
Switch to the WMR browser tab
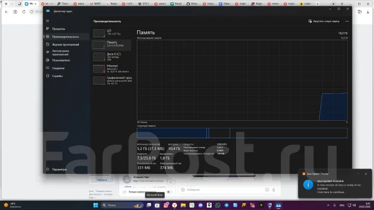coord(95,4)
